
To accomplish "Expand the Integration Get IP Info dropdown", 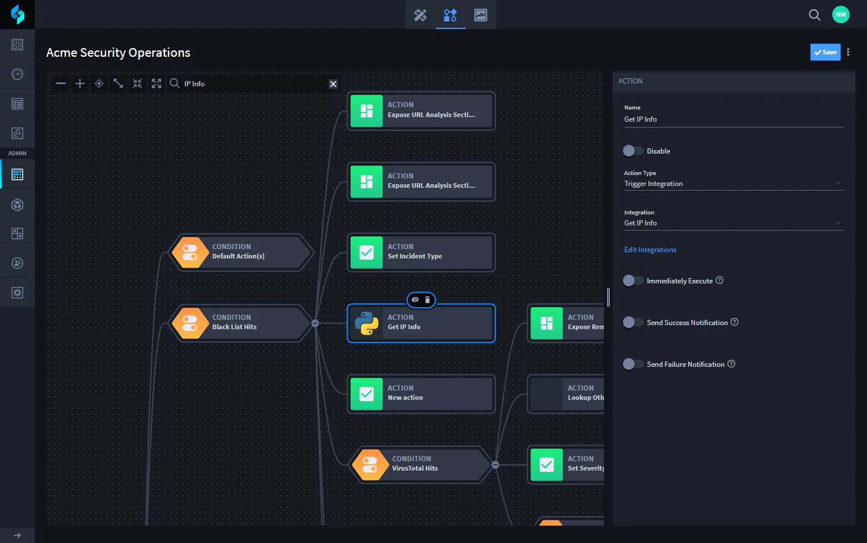I will [734, 223].
